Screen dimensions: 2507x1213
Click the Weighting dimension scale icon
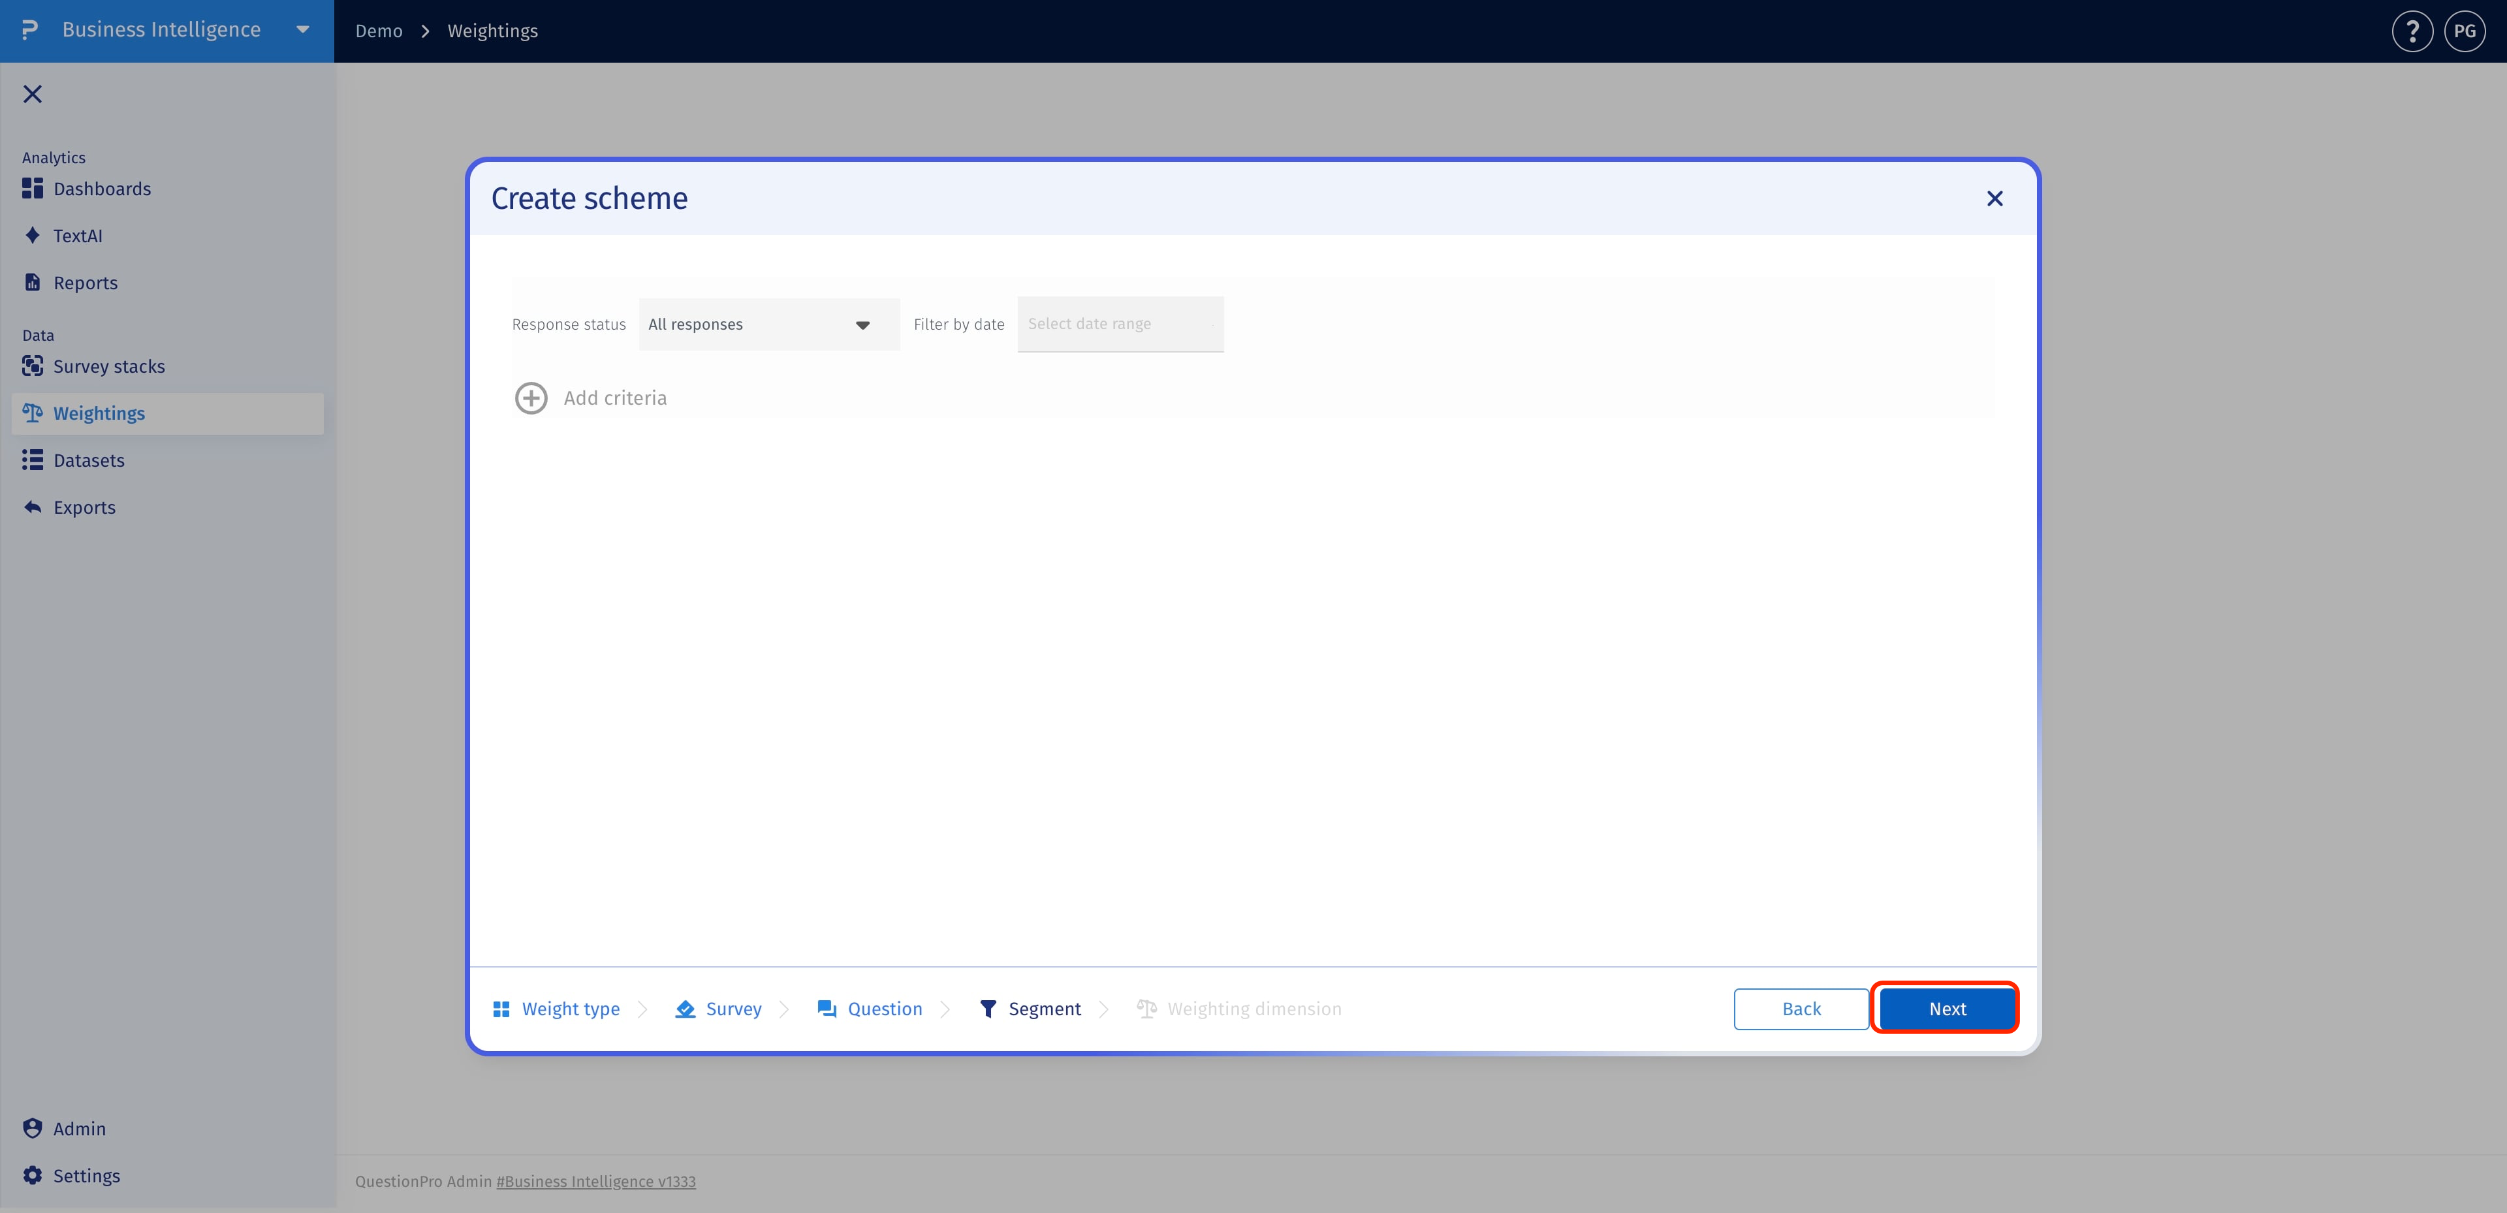pos(1146,1009)
